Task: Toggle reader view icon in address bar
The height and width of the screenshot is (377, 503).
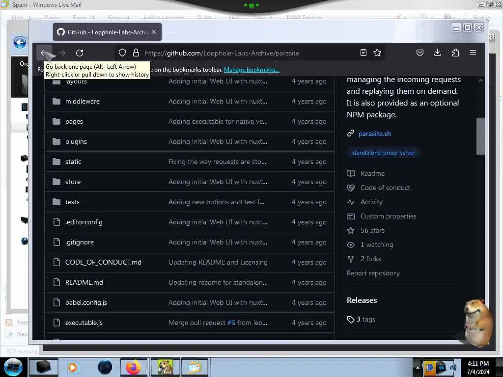Action: (363, 53)
